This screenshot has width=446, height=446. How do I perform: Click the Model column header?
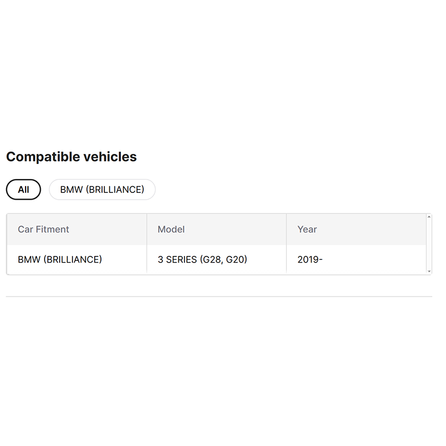(x=171, y=229)
